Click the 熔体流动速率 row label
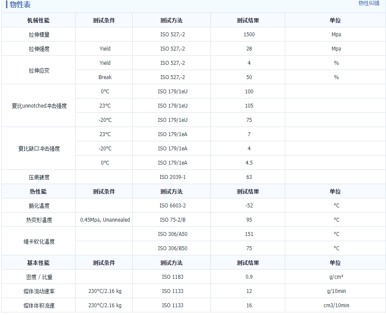Screen dimensions: 386x315 (39, 291)
